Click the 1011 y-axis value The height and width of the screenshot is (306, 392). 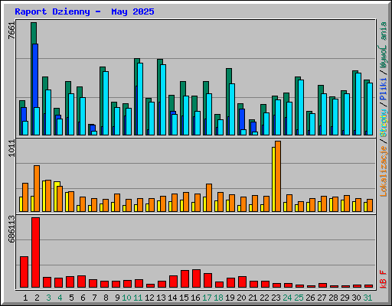click(11, 148)
